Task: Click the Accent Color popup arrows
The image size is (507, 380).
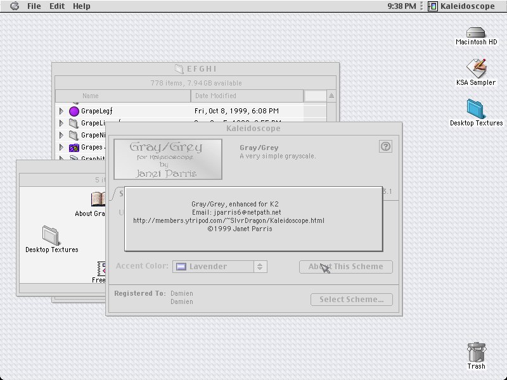Action: tap(260, 267)
